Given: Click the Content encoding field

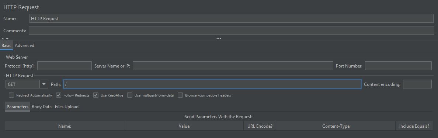Looking at the screenshot, I should click(417, 84).
